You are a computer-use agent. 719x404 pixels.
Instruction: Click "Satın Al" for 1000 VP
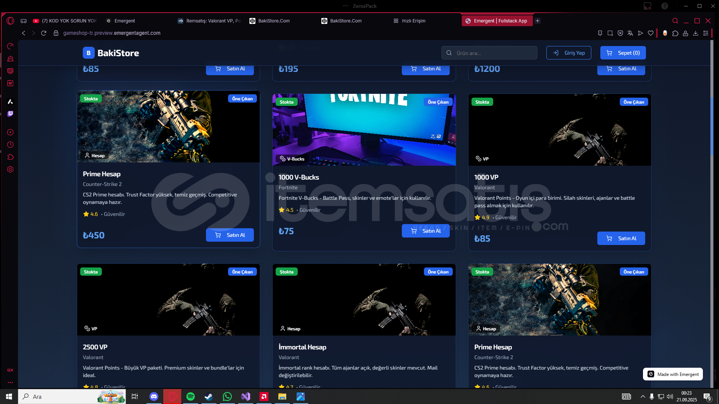pyautogui.click(x=621, y=238)
